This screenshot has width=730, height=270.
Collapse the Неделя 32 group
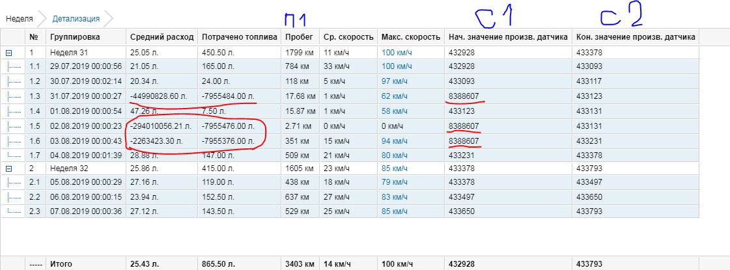click(x=8, y=168)
